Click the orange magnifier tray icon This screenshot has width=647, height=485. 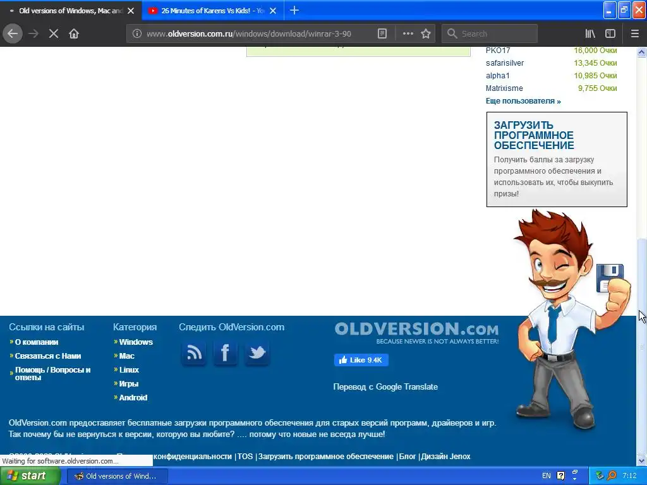(x=612, y=476)
